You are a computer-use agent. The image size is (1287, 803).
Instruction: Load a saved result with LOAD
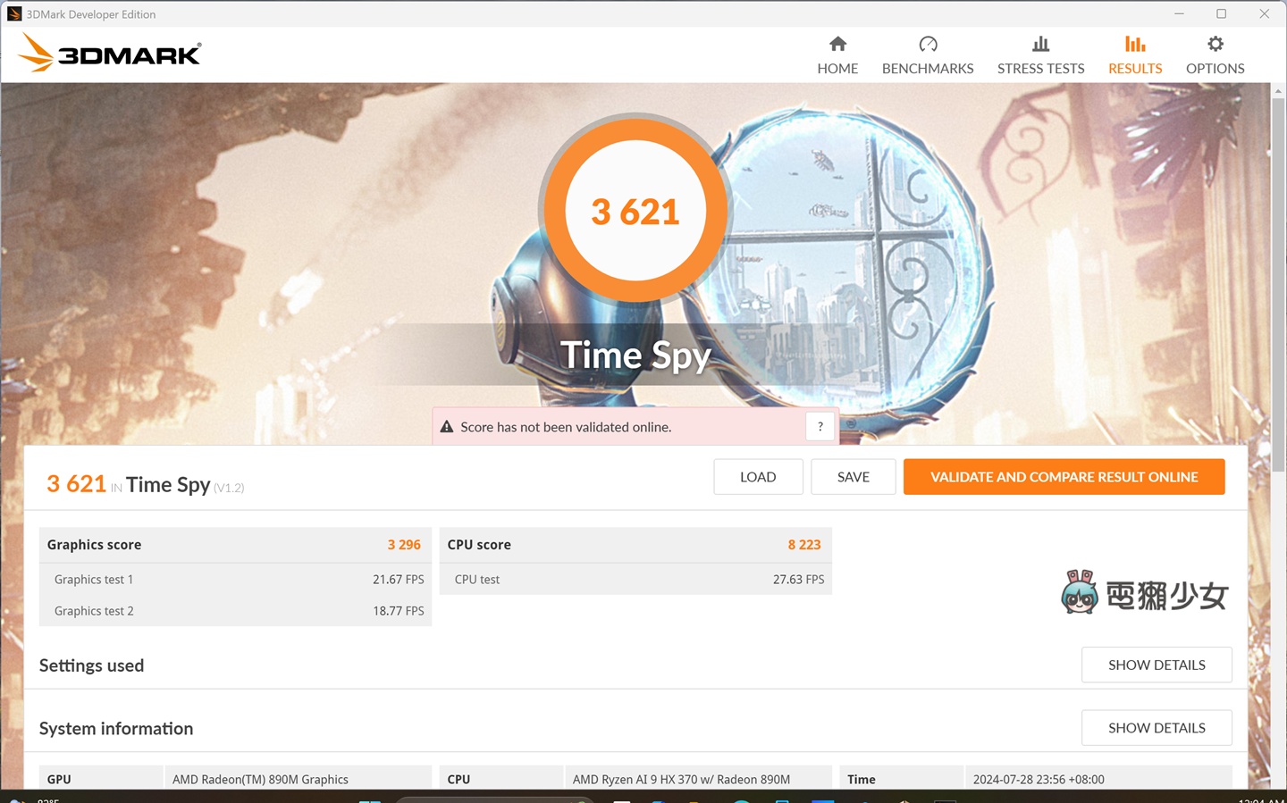click(758, 477)
